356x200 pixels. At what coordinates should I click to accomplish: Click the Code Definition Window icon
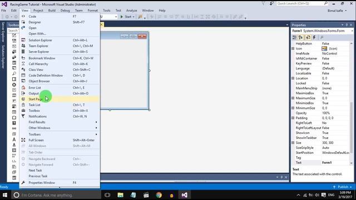(x=23, y=76)
